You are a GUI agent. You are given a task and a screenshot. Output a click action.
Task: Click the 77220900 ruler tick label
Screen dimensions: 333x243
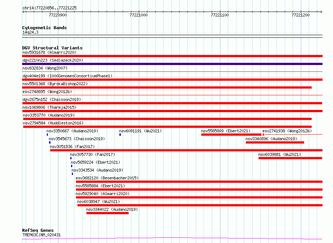click(58, 15)
